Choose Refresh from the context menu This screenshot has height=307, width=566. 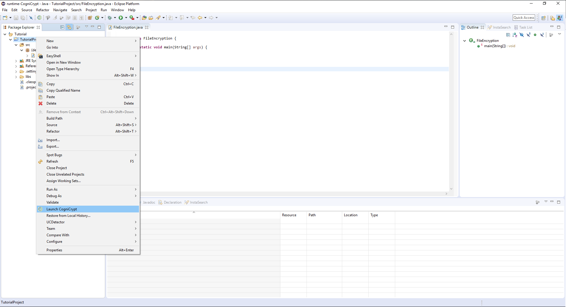88,161
